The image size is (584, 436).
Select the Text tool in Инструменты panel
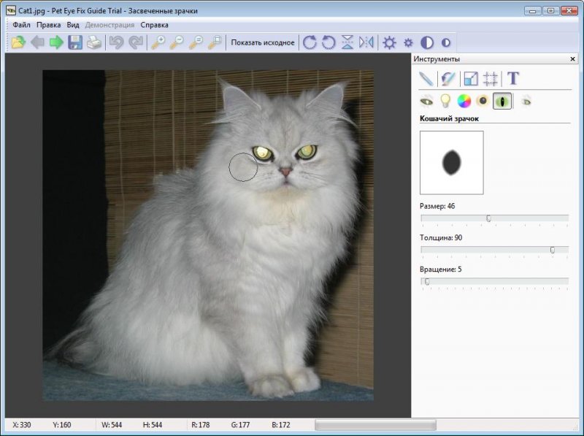(513, 78)
